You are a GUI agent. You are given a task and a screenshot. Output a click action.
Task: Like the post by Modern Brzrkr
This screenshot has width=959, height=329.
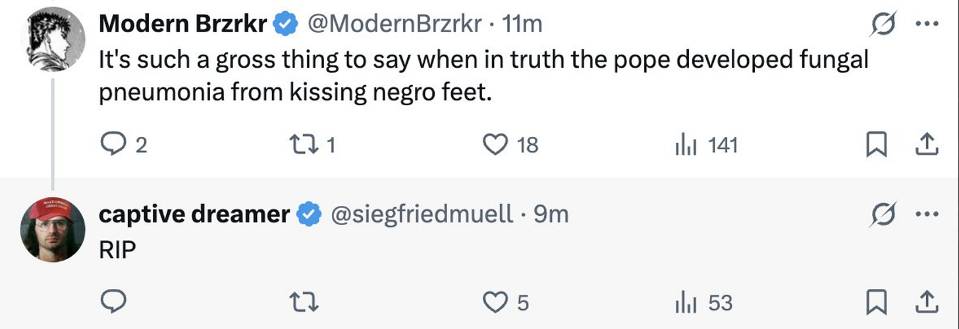point(495,144)
